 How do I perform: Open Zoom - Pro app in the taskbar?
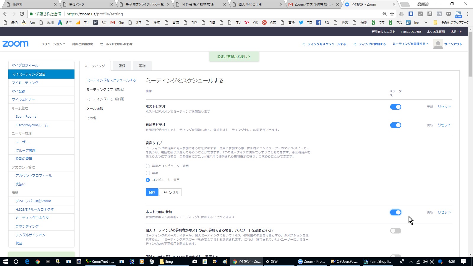(312, 262)
